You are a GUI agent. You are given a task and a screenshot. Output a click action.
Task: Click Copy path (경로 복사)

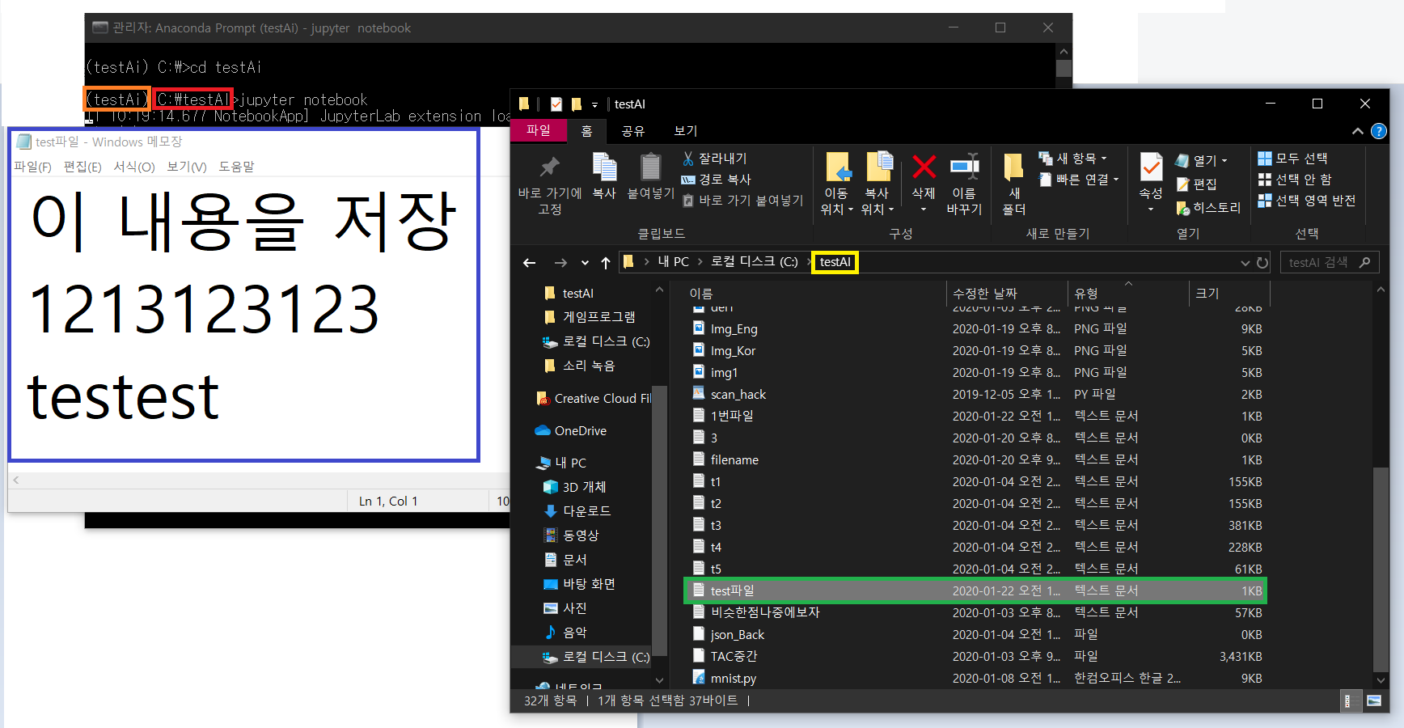click(x=717, y=180)
